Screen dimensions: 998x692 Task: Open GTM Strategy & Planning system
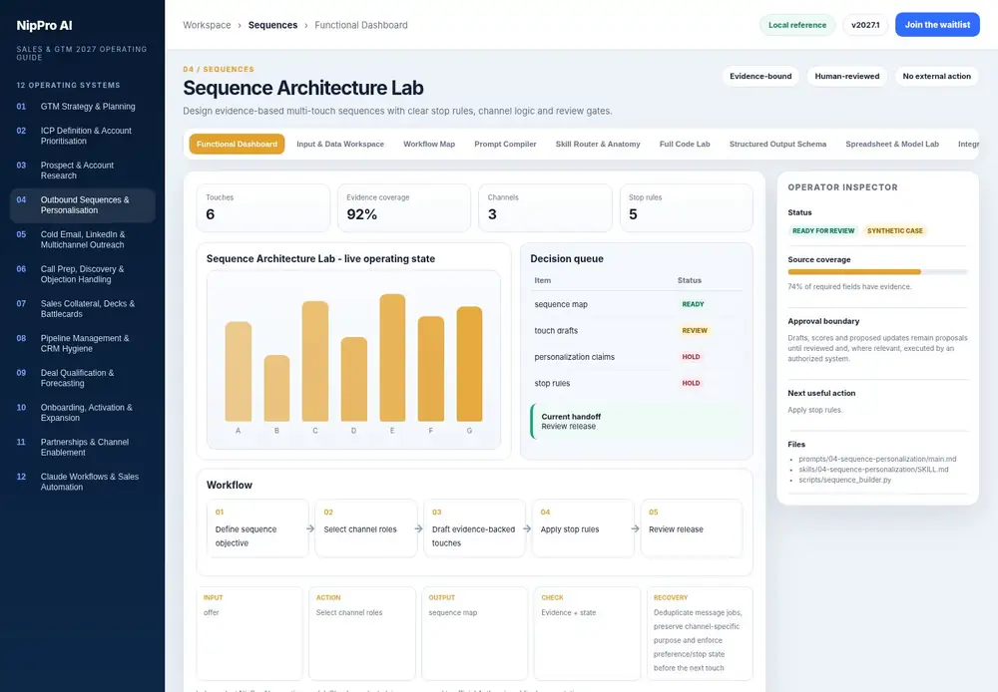click(x=82, y=107)
